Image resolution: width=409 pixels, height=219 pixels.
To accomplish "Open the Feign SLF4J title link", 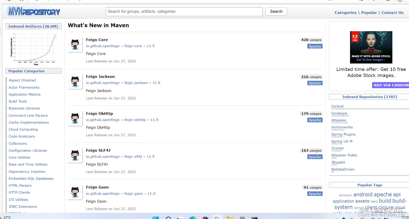I will point(98,150).
